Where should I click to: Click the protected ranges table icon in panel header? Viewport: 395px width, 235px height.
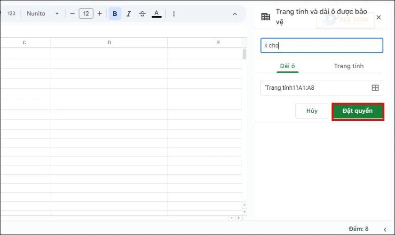pos(266,17)
